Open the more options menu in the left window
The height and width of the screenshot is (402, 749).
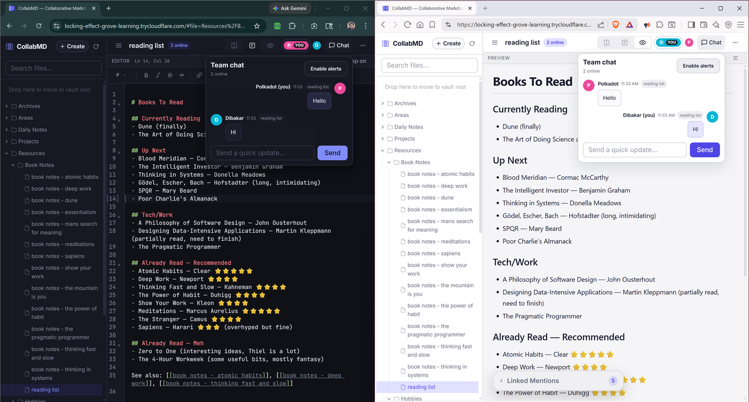pyautogui.click(x=363, y=45)
